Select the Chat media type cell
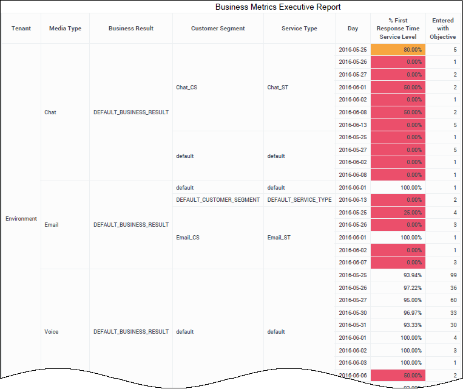 coord(50,112)
